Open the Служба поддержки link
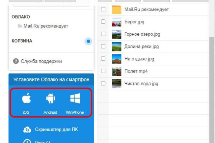The width and height of the screenshot is (215, 143). [41, 61]
